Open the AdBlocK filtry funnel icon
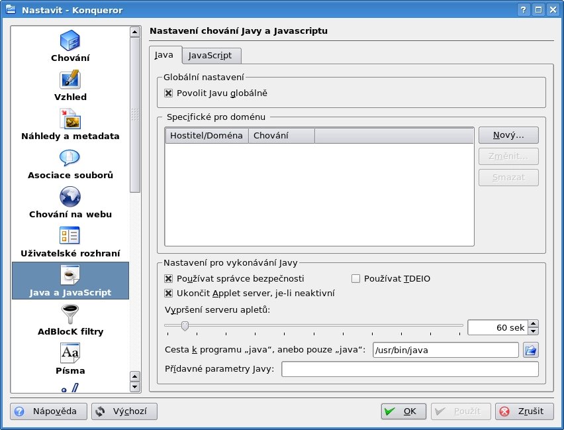 [x=70, y=313]
